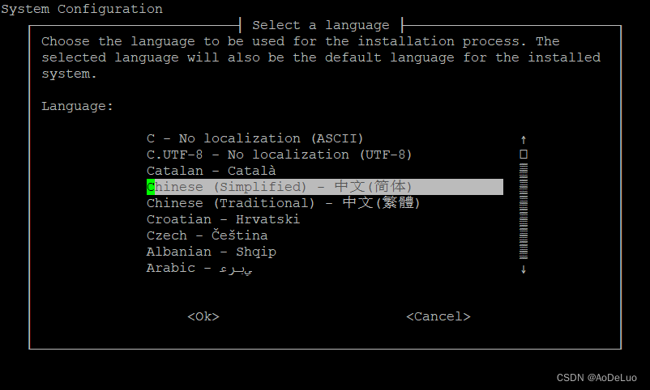Image resolution: width=650 pixels, height=390 pixels.
Task: Pick Arabic language entry
Action: (x=199, y=269)
